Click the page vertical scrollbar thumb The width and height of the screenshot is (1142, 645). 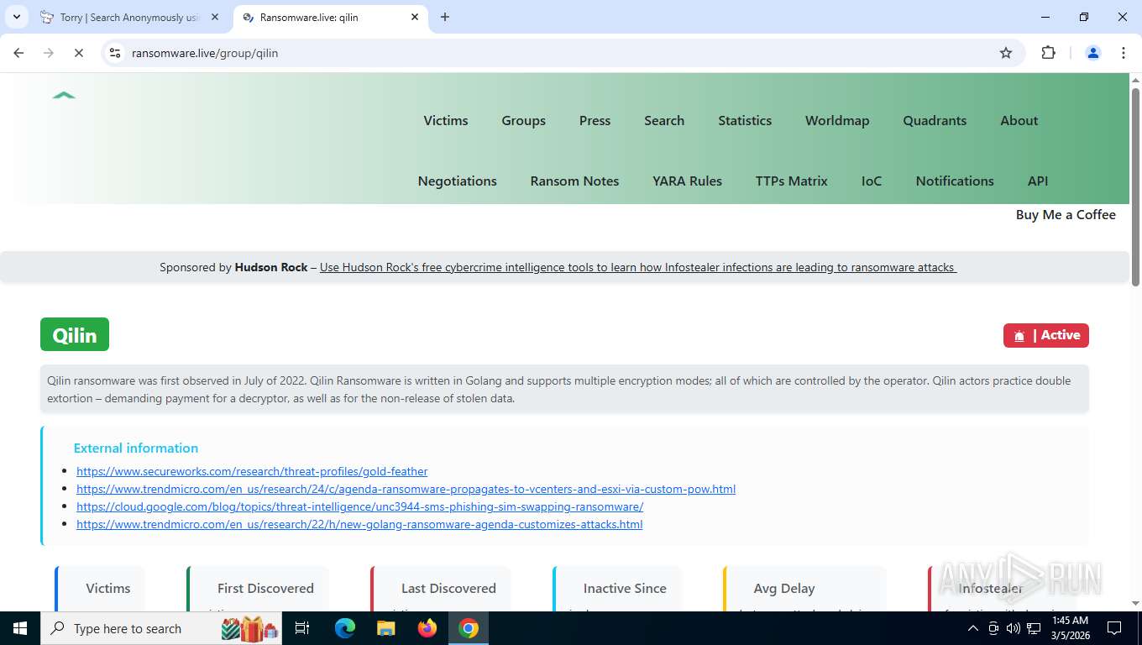pyautogui.click(x=1135, y=186)
